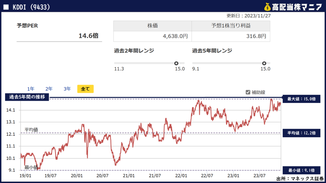Click the 過去2年間レンジ slider handle
Image resolution: width=326 pixels, height=183 pixels.
tap(176, 63)
